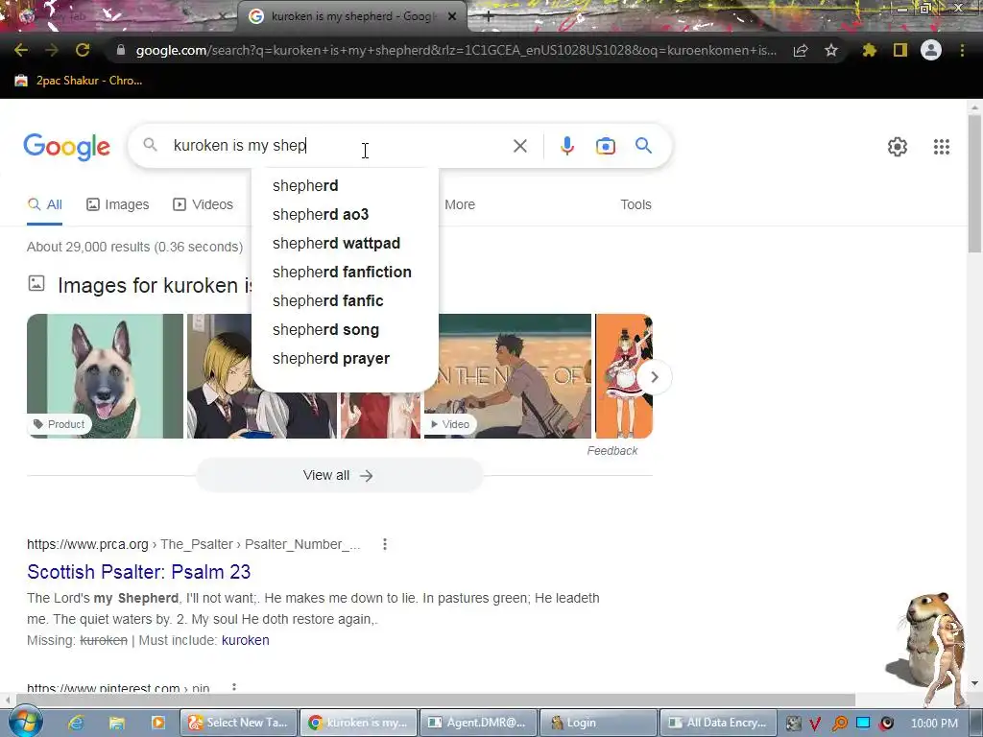This screenshot has height=737, width=983.
Task: Click the horizontal scrollbar at bottom
Action: (x=436, y=700)
